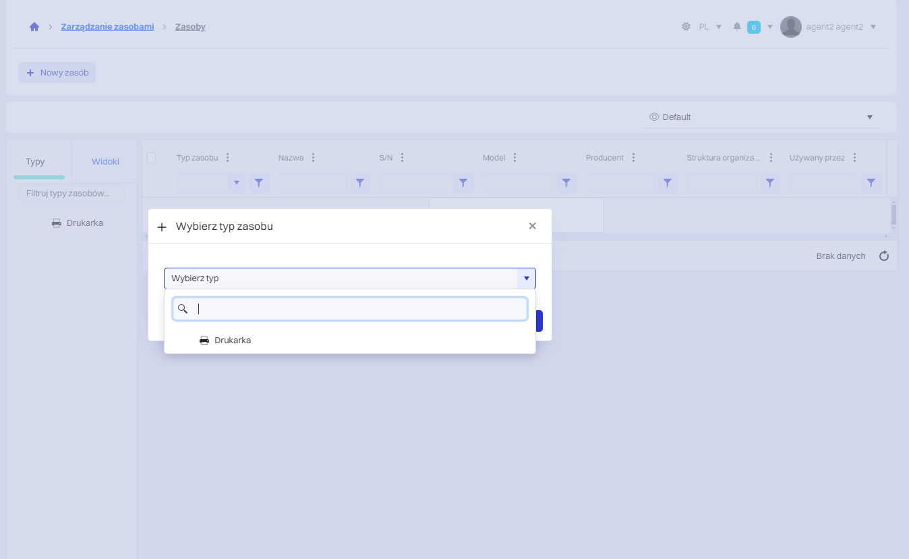This screenshot has width=909, height=559.
Task: Collapse the Wybierz typ dropdown arrow
Action: (526, 278)
